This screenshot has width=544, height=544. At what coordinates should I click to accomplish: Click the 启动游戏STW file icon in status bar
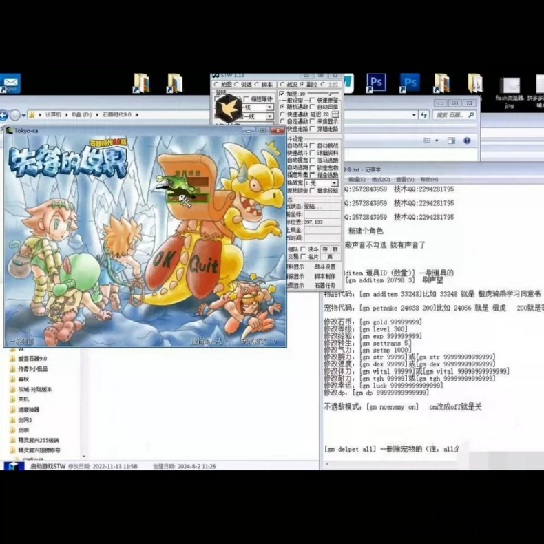pos(13,465)
